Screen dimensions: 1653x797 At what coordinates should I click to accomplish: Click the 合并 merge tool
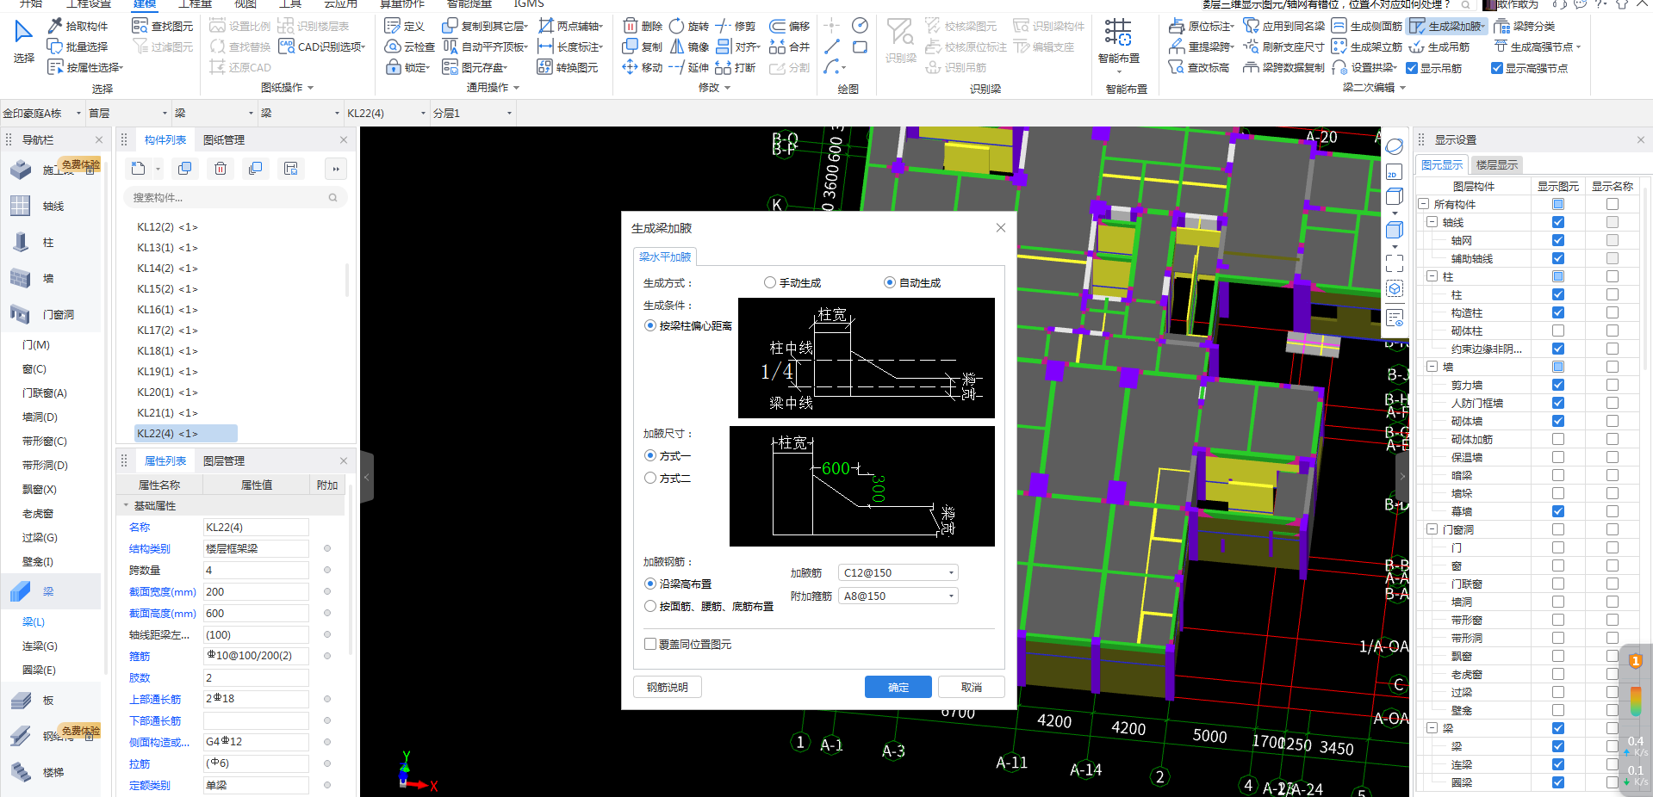[x=790, y=46]
